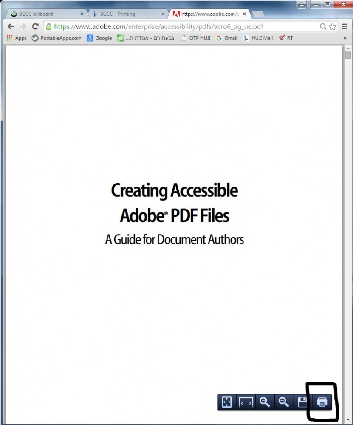
Task: Click 'Adobe PDF Files' heading text
Action: 175,215
